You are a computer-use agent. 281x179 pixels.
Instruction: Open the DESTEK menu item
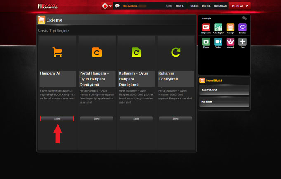coord(206,6)
